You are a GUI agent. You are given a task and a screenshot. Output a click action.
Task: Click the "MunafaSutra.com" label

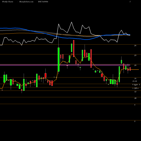pyautogui.click(x=26, y=2)
